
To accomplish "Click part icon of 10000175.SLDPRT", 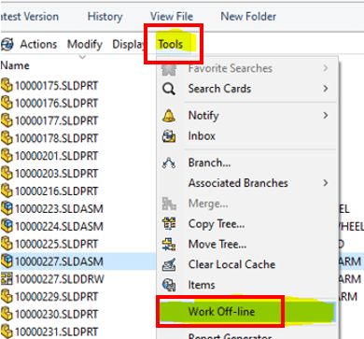I will 7,85.
